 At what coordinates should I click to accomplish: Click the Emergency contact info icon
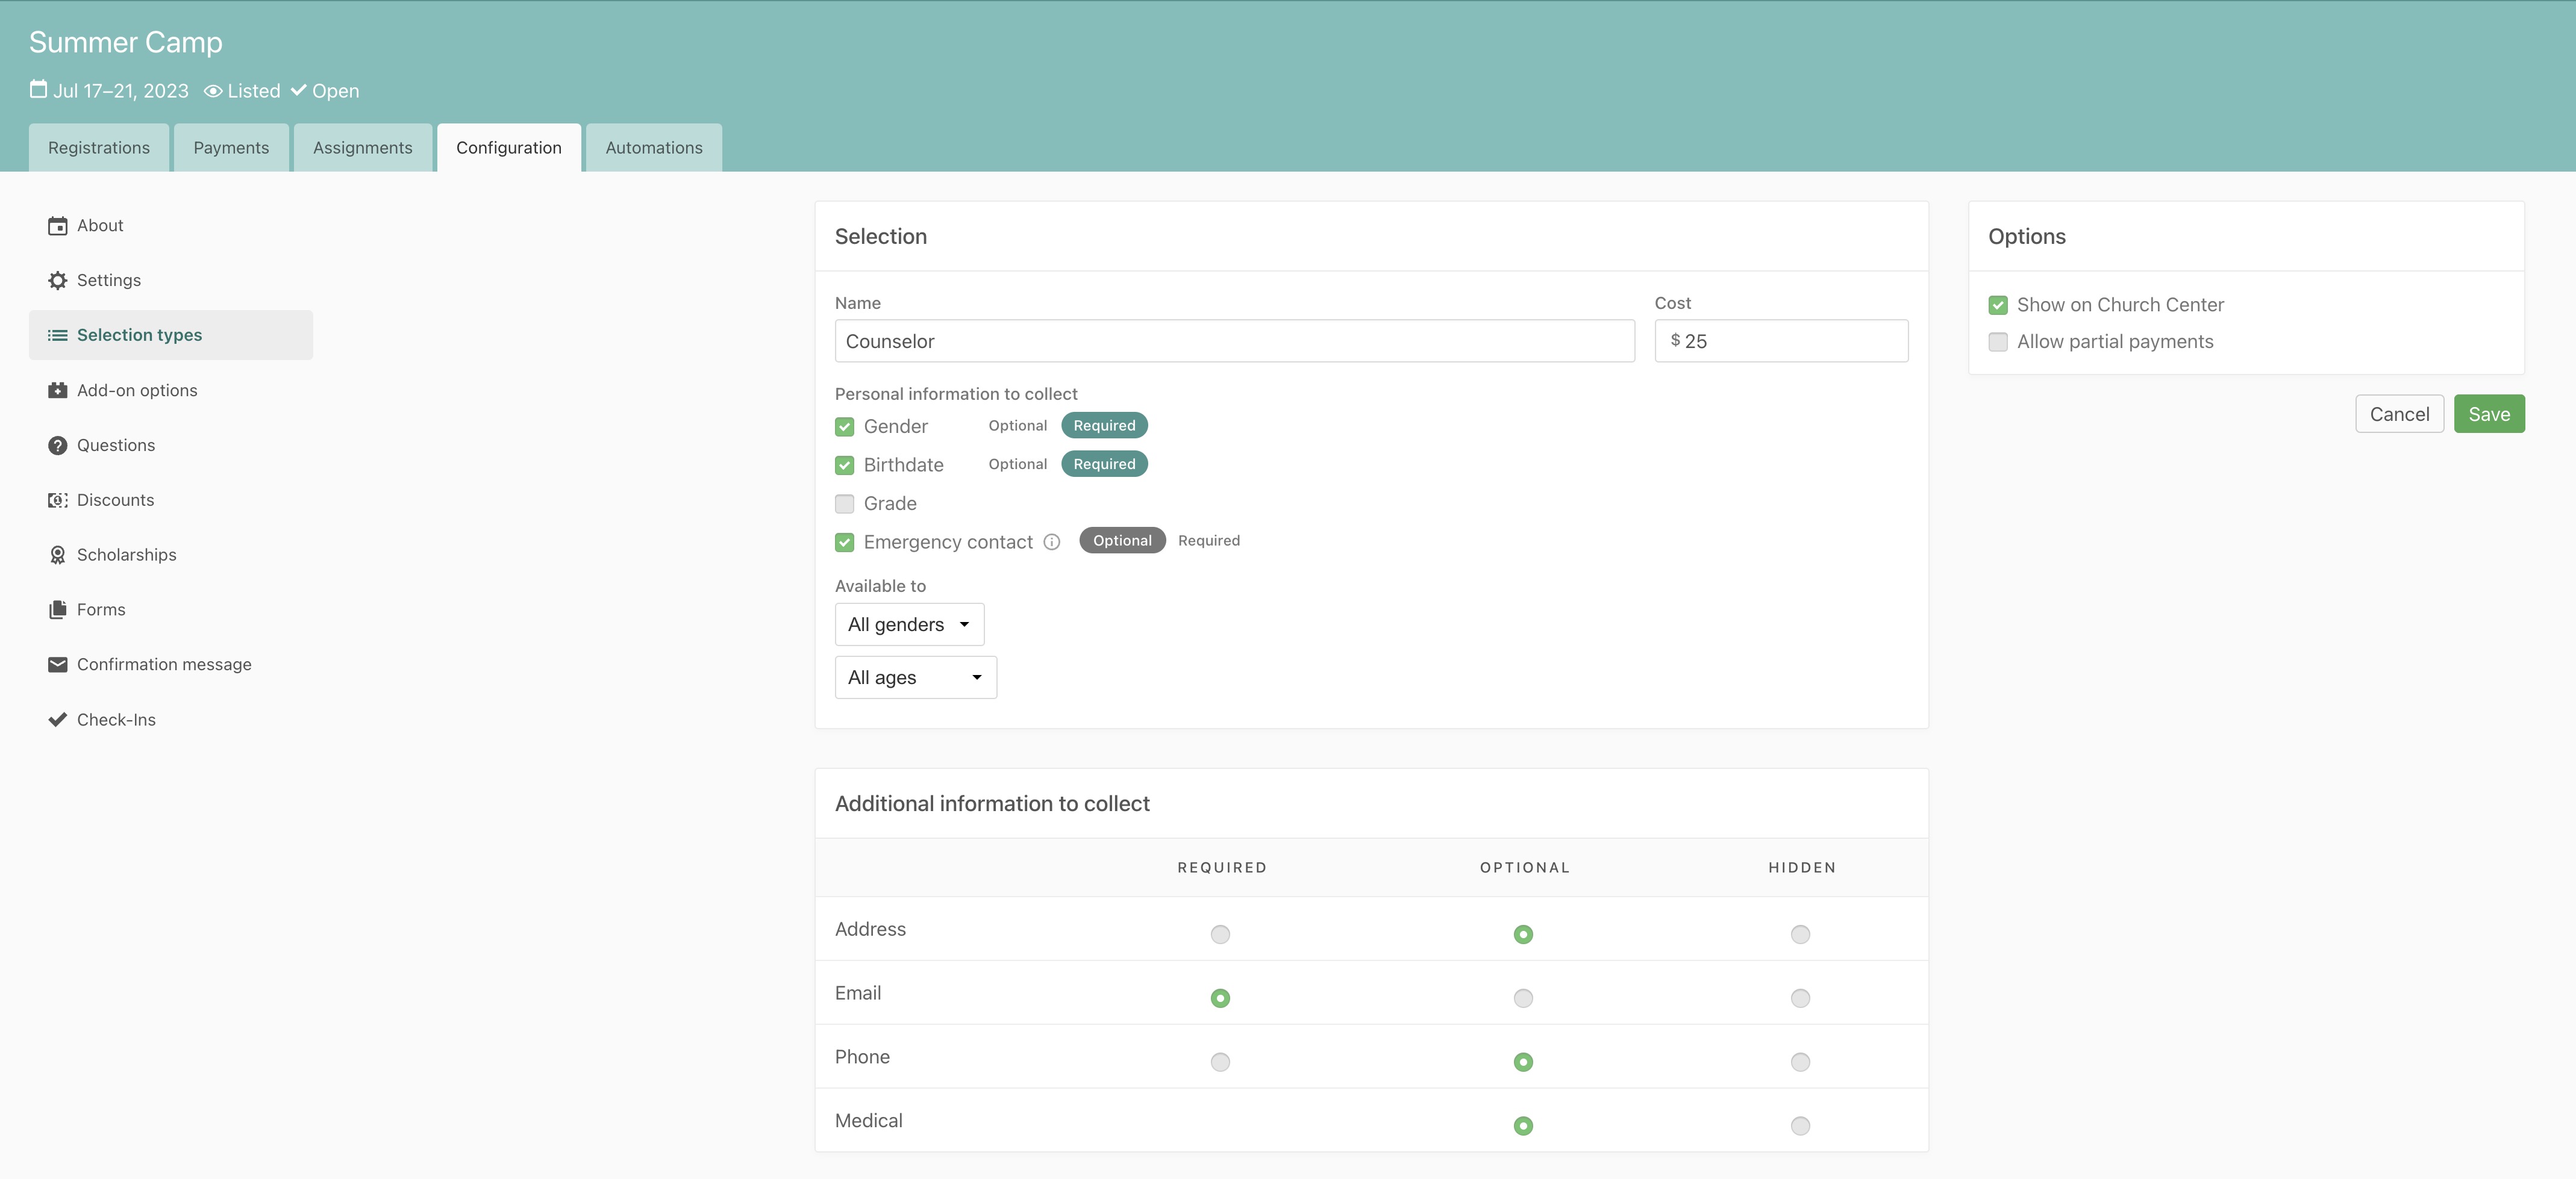[1051, 541]
